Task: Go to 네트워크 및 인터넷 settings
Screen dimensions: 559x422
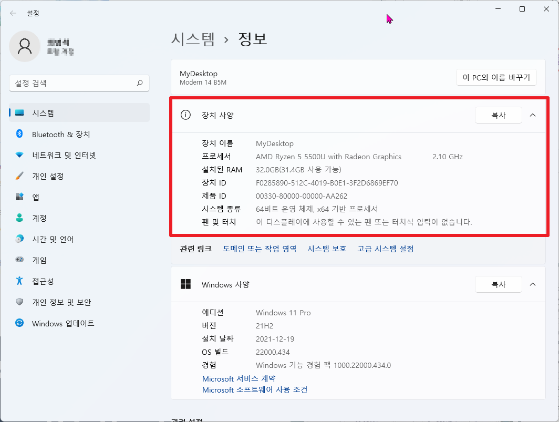Action: [64, 155]
